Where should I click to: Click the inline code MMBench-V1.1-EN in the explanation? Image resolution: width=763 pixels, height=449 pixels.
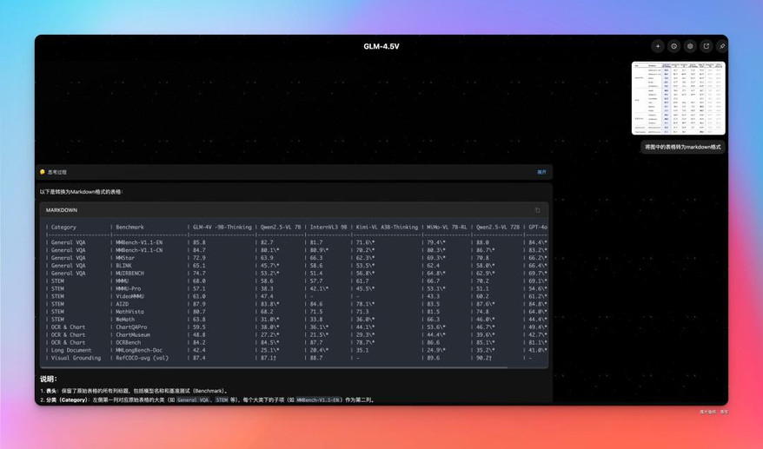[x=318, y=399]
